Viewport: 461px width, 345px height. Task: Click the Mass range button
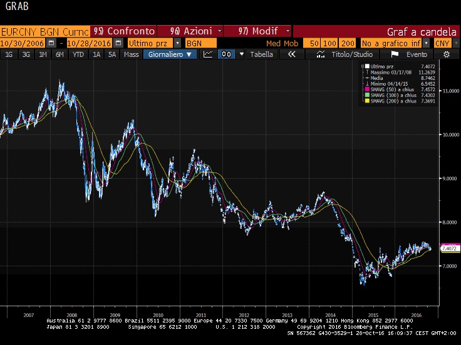[131, 54]
